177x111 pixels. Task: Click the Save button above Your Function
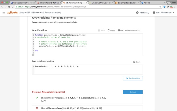[101, 30]
